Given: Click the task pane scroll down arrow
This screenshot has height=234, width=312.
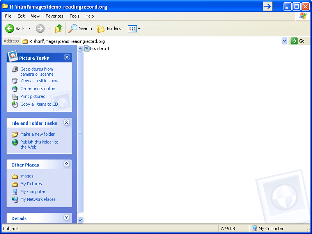Looking at the screenshot, I should coord(80,220).
